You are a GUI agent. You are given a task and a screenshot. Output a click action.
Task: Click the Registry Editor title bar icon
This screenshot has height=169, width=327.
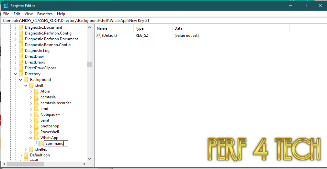(x=6, y=6)
